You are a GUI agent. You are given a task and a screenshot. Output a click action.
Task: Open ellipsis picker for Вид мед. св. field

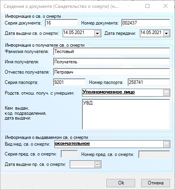166,144
